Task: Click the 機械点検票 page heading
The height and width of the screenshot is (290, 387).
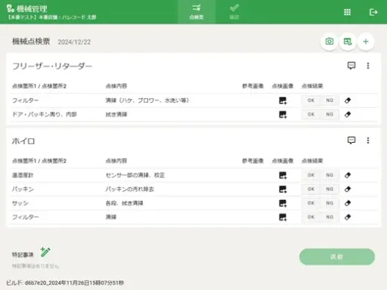Action: [31, 42]
